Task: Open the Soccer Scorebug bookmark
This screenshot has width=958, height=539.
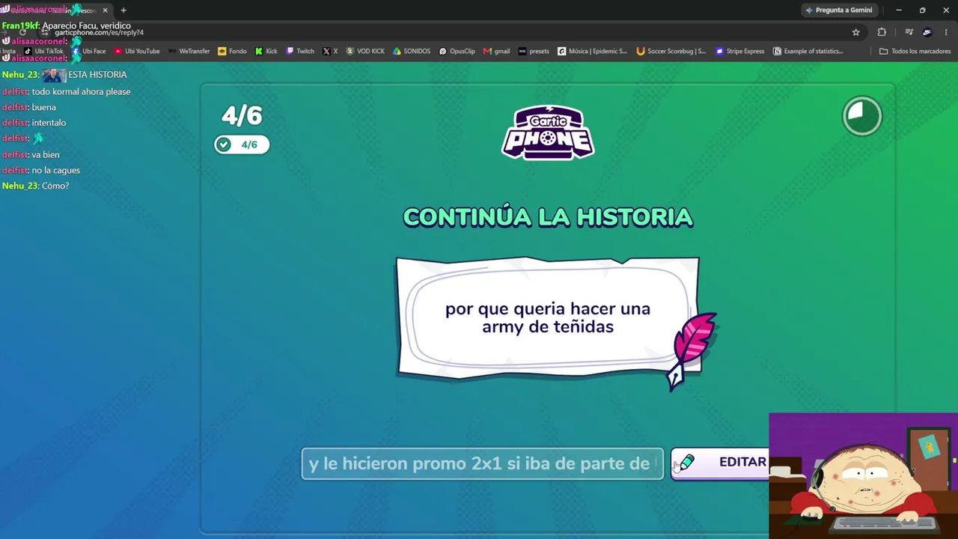Action: [x=671, y=52]
